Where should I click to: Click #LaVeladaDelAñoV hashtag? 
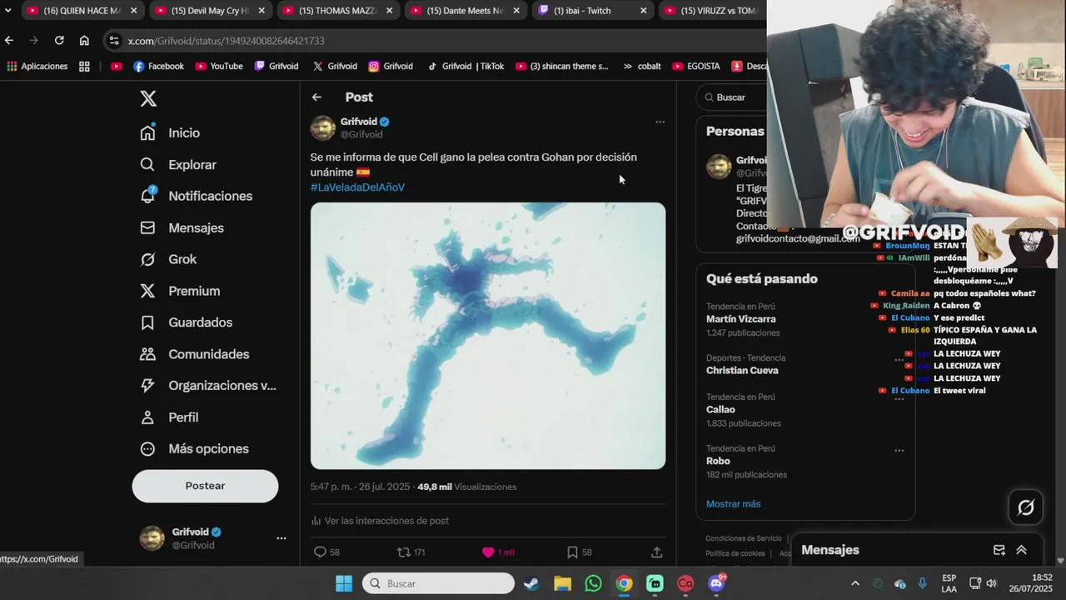[357, 187]
